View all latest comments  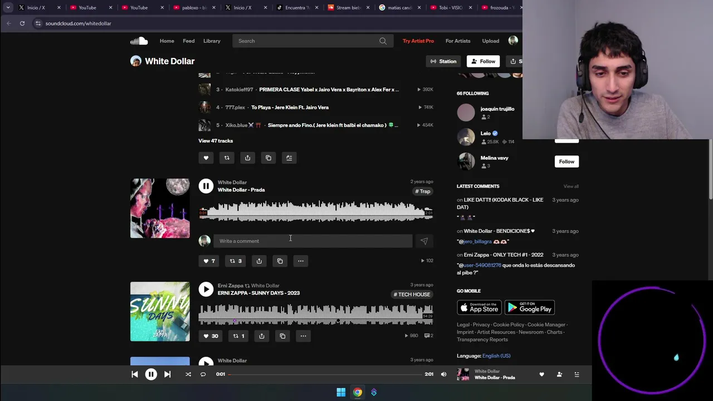(x=571, y=187)
